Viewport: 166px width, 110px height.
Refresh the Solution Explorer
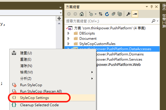coord(107,14)
